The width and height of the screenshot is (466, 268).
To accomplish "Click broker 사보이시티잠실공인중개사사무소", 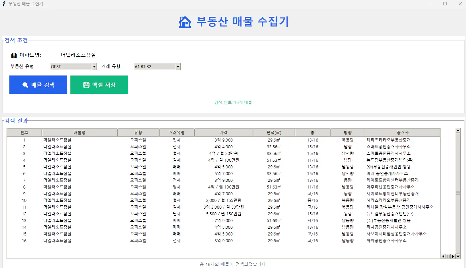I will 397,234.
